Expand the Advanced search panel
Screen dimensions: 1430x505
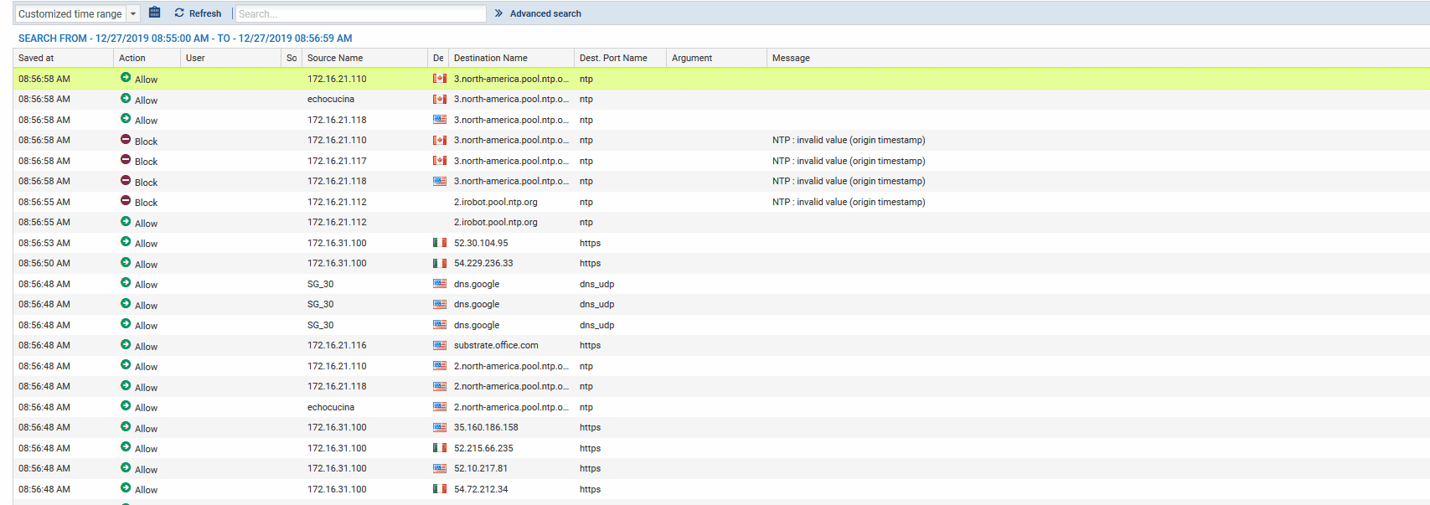tap(538, 13)
